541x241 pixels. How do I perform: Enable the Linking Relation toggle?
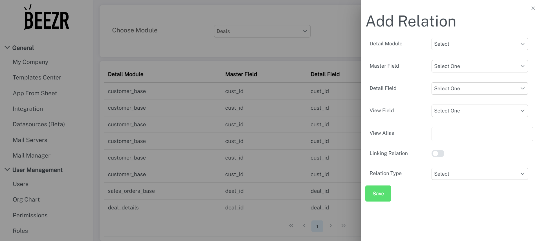point(438,153)
